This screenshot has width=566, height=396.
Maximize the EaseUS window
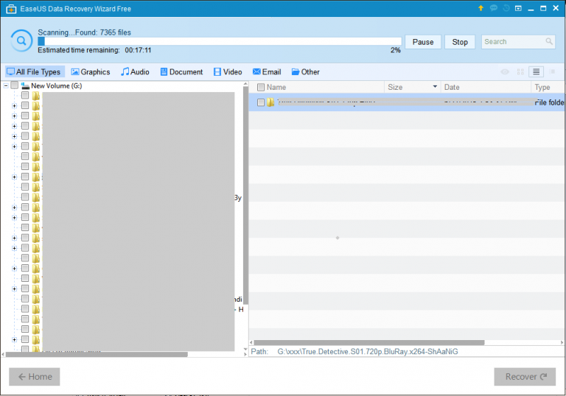[x=543, y=8]
